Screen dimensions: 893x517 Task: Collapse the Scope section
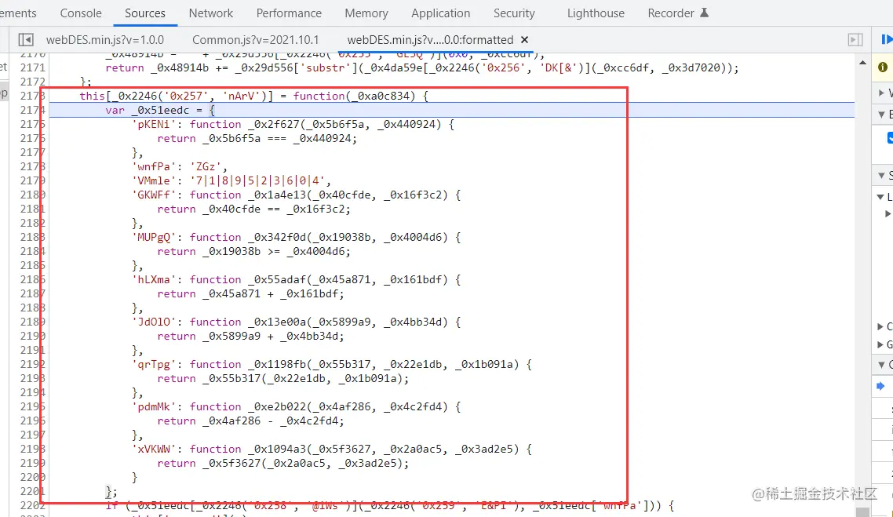pos(881,176)
